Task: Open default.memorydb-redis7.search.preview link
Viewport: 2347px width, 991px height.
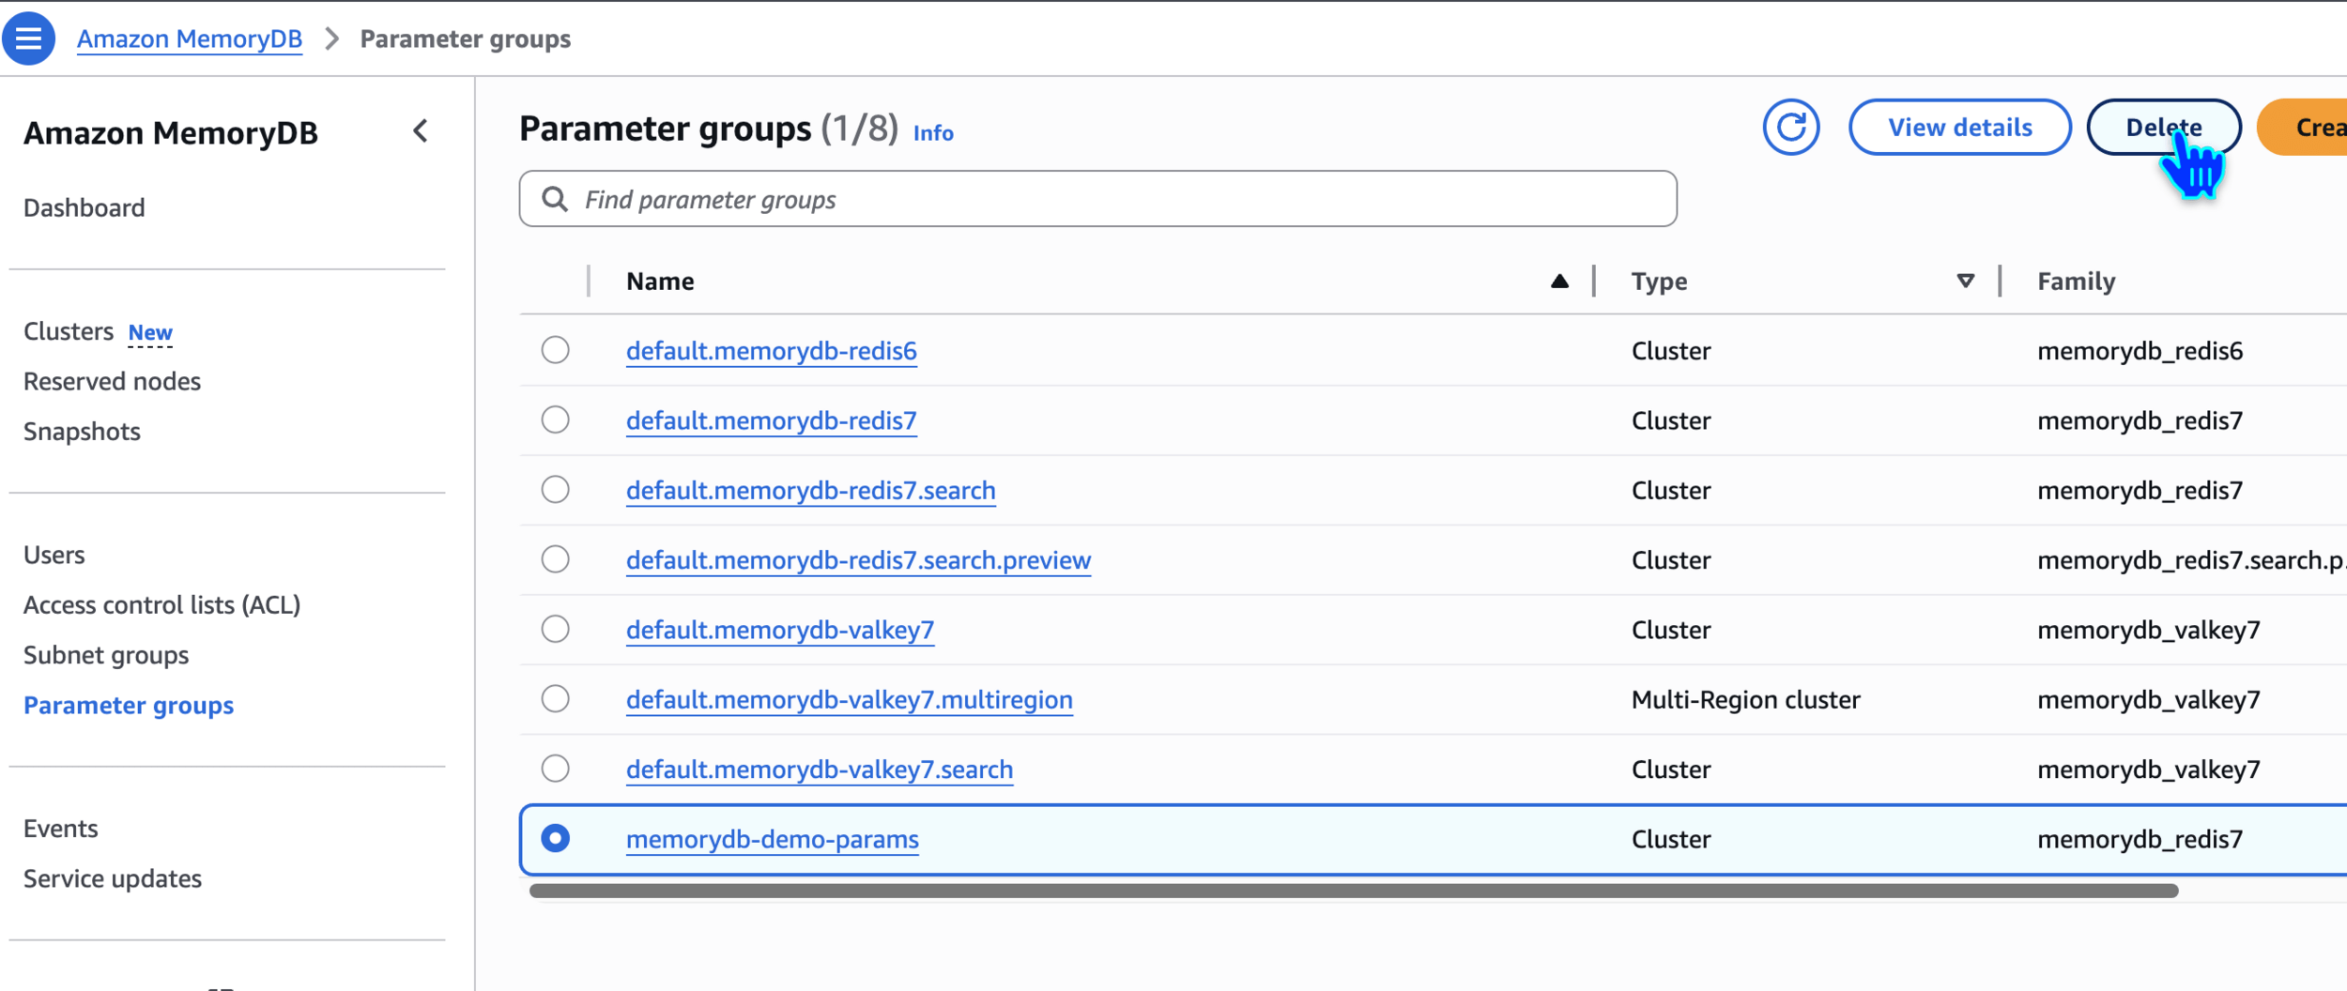Action: [x=859, y=560]
